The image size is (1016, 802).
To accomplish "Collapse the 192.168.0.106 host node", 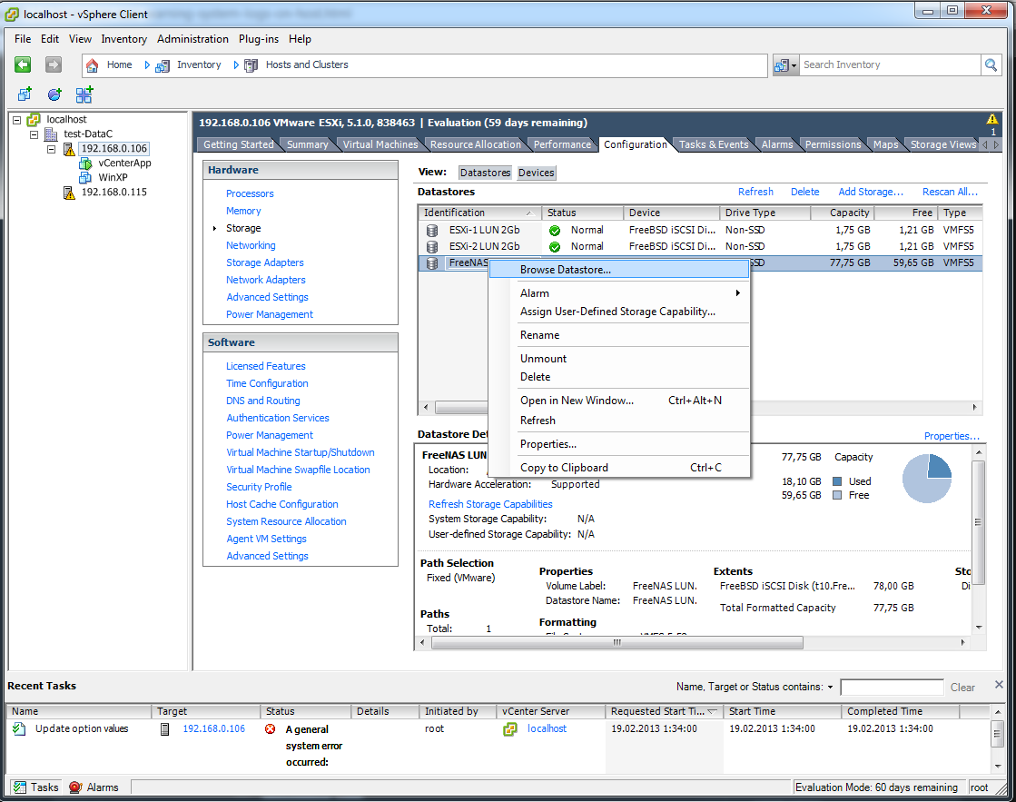I will coord(51,149).
